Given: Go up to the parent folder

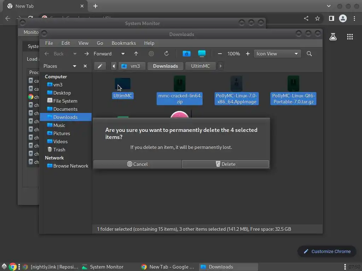Looking at the screenshot, I should [x=136, y=54].
